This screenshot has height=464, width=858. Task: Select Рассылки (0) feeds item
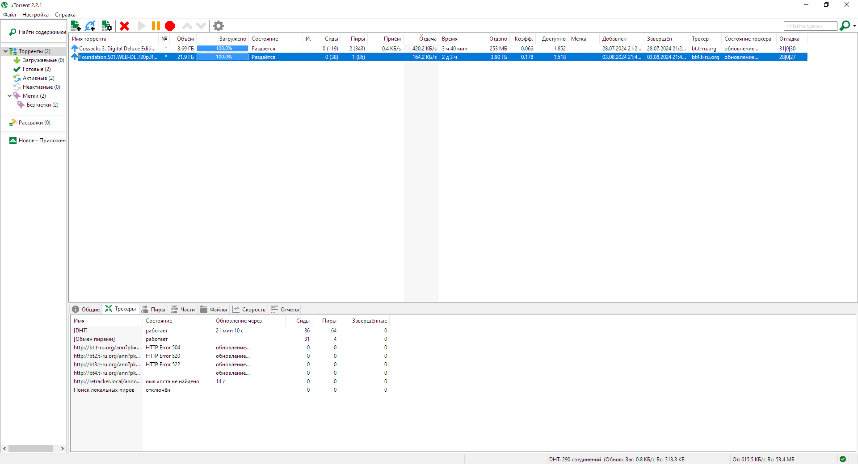tap(30, 123)
